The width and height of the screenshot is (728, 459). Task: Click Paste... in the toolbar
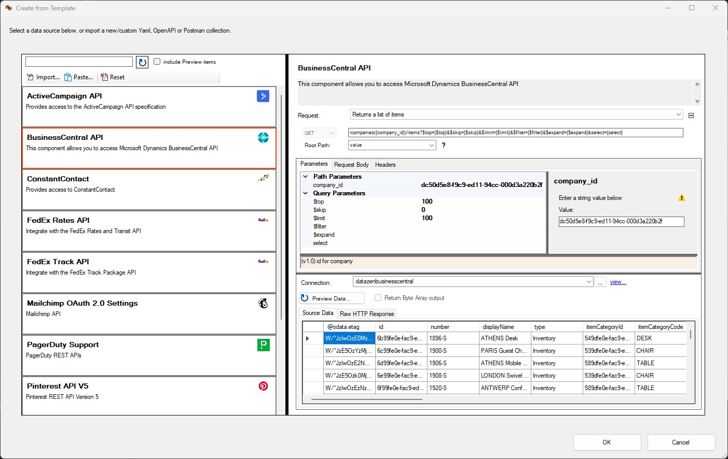(79, 77)
